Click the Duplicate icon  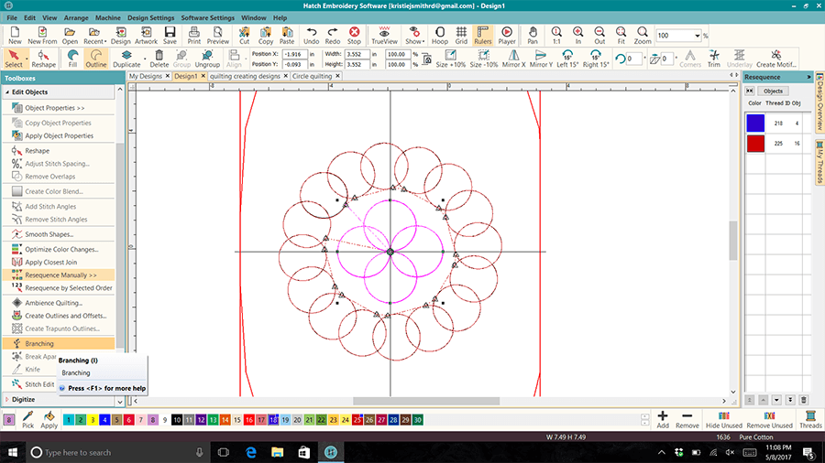pyautogui.click(x=126, y=59)
